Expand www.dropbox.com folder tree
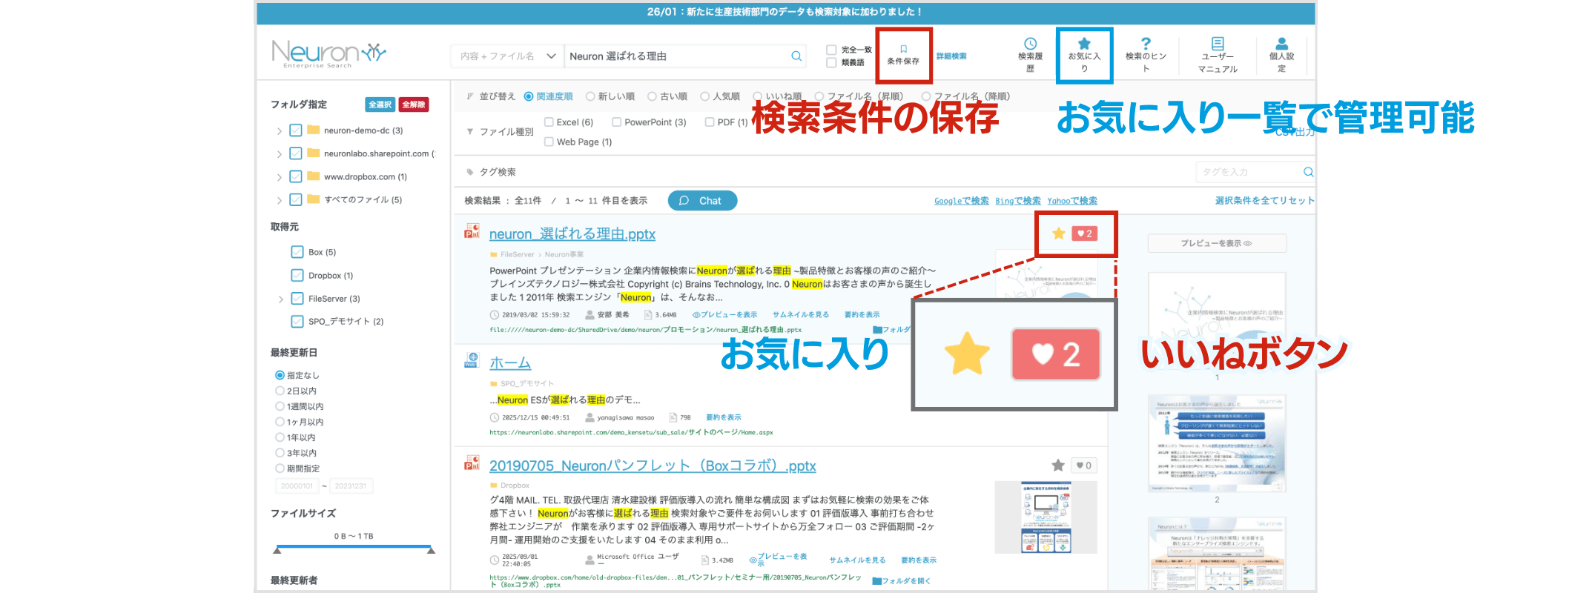 280,177
